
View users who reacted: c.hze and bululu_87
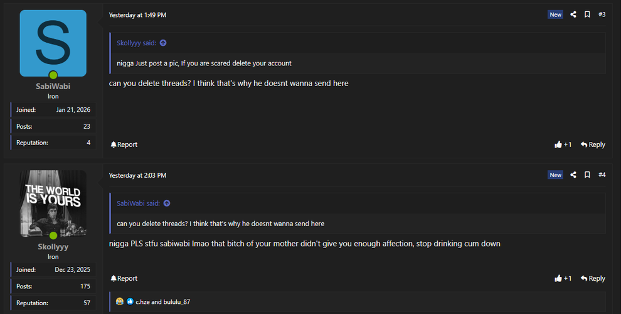pyautogui.click(x=162, y=302)
